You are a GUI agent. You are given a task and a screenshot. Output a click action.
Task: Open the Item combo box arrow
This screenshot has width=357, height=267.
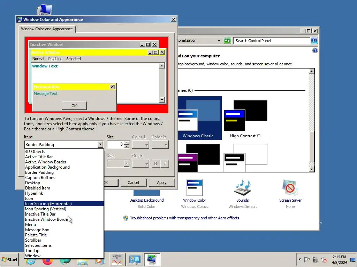coord(100,144)
